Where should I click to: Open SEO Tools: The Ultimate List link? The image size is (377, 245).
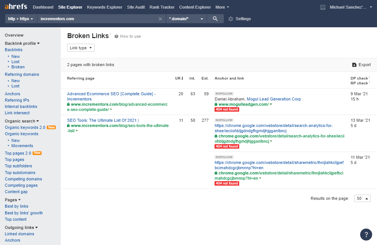[103, 121]
